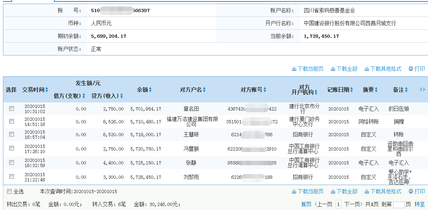Expand more columns with >> arrow
428x210 pixels.
coord(422,89)
